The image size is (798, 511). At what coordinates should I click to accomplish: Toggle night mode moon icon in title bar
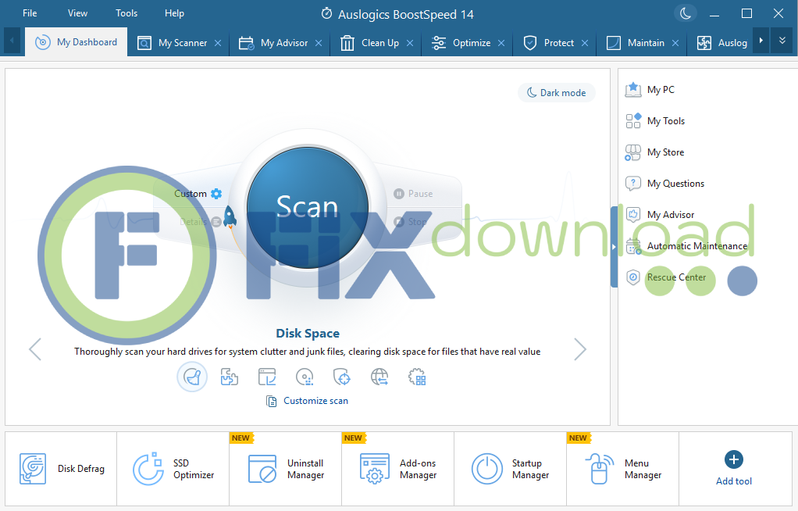[x=686, y=13]
